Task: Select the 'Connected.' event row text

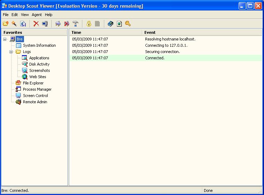Action: (x=155, y=58)
